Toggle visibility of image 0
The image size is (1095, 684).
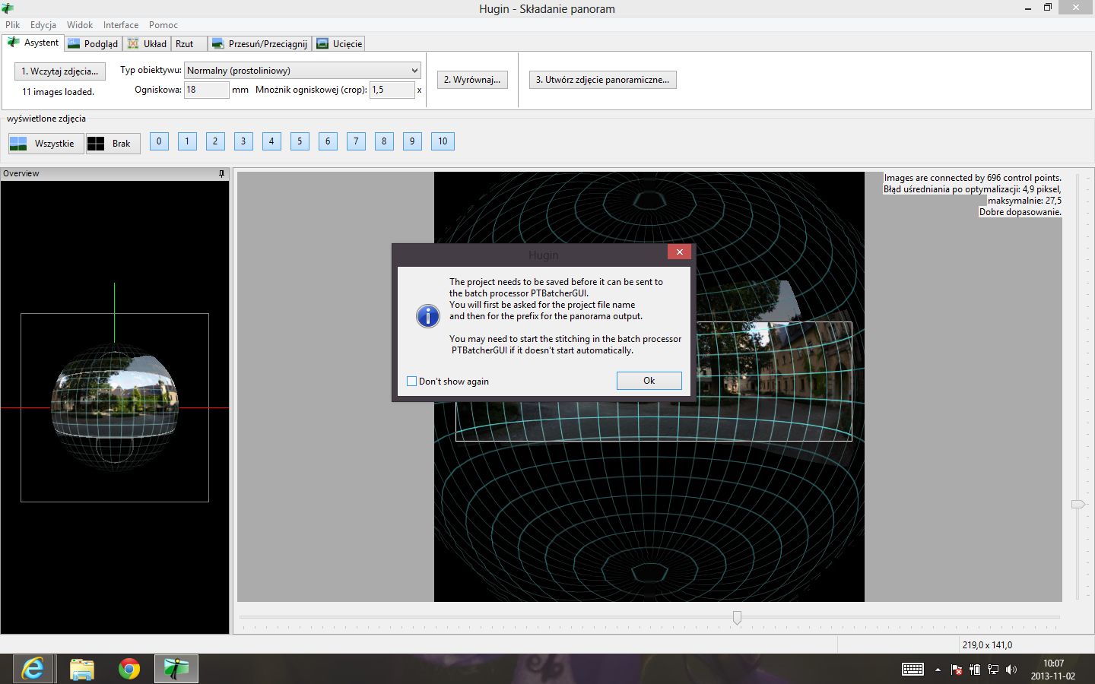point(159,141)
